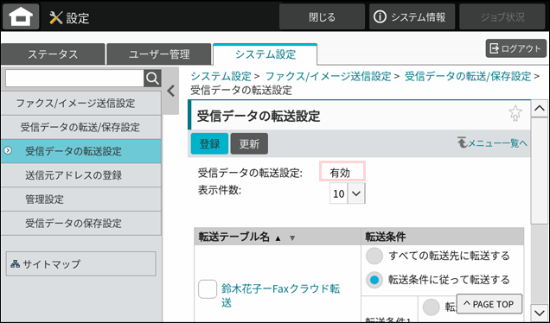Open 受信データの転送/保存設定 in sidebar
This screenshot has height=323, width=550.
(x=81, y=127)
